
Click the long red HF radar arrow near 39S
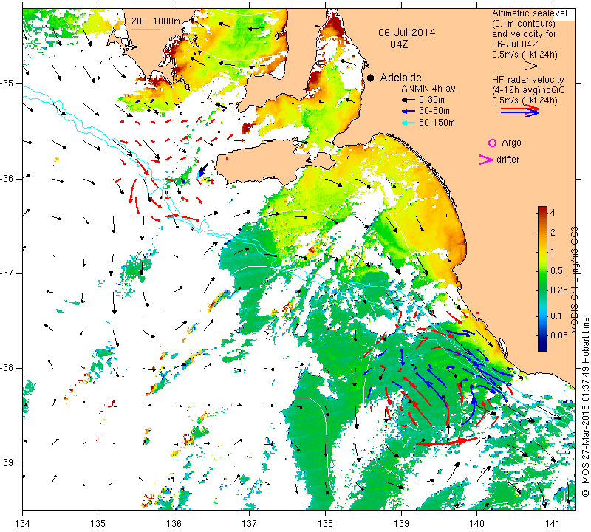click(x=447, y=442)
